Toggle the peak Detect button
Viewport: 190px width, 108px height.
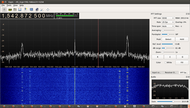pyautogui.click(x=168, y=39)
